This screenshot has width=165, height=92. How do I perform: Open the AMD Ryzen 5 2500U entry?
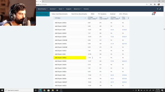tap(61, 23)
